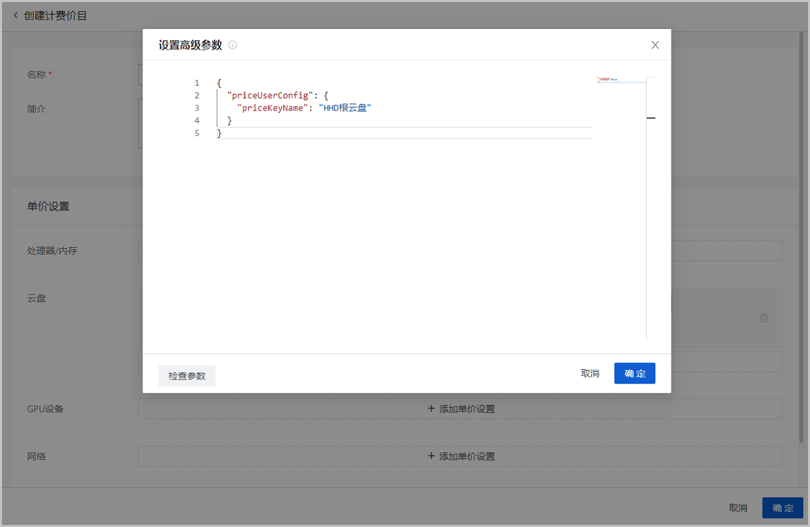
Task: Click line number 1 in the editor gutter
Action: tap(196, 83)
